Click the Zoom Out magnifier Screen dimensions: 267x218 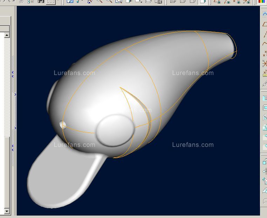pyautogui.click(x=109, y=1)
